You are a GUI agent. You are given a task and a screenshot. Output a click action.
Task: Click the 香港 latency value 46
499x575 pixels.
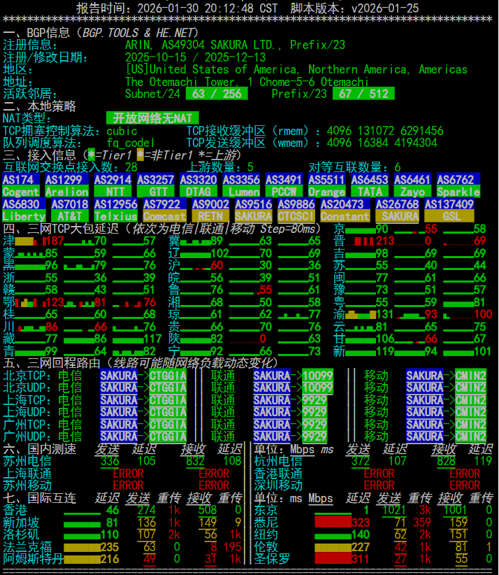pyautogui.click(x=113, y=510)
